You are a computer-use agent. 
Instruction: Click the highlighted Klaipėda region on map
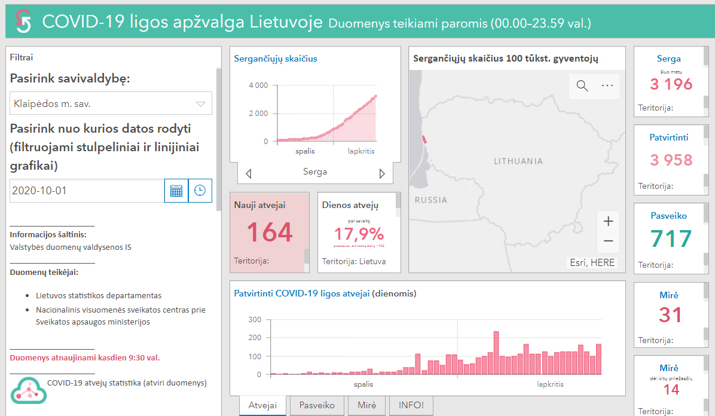tap(424, 139)
